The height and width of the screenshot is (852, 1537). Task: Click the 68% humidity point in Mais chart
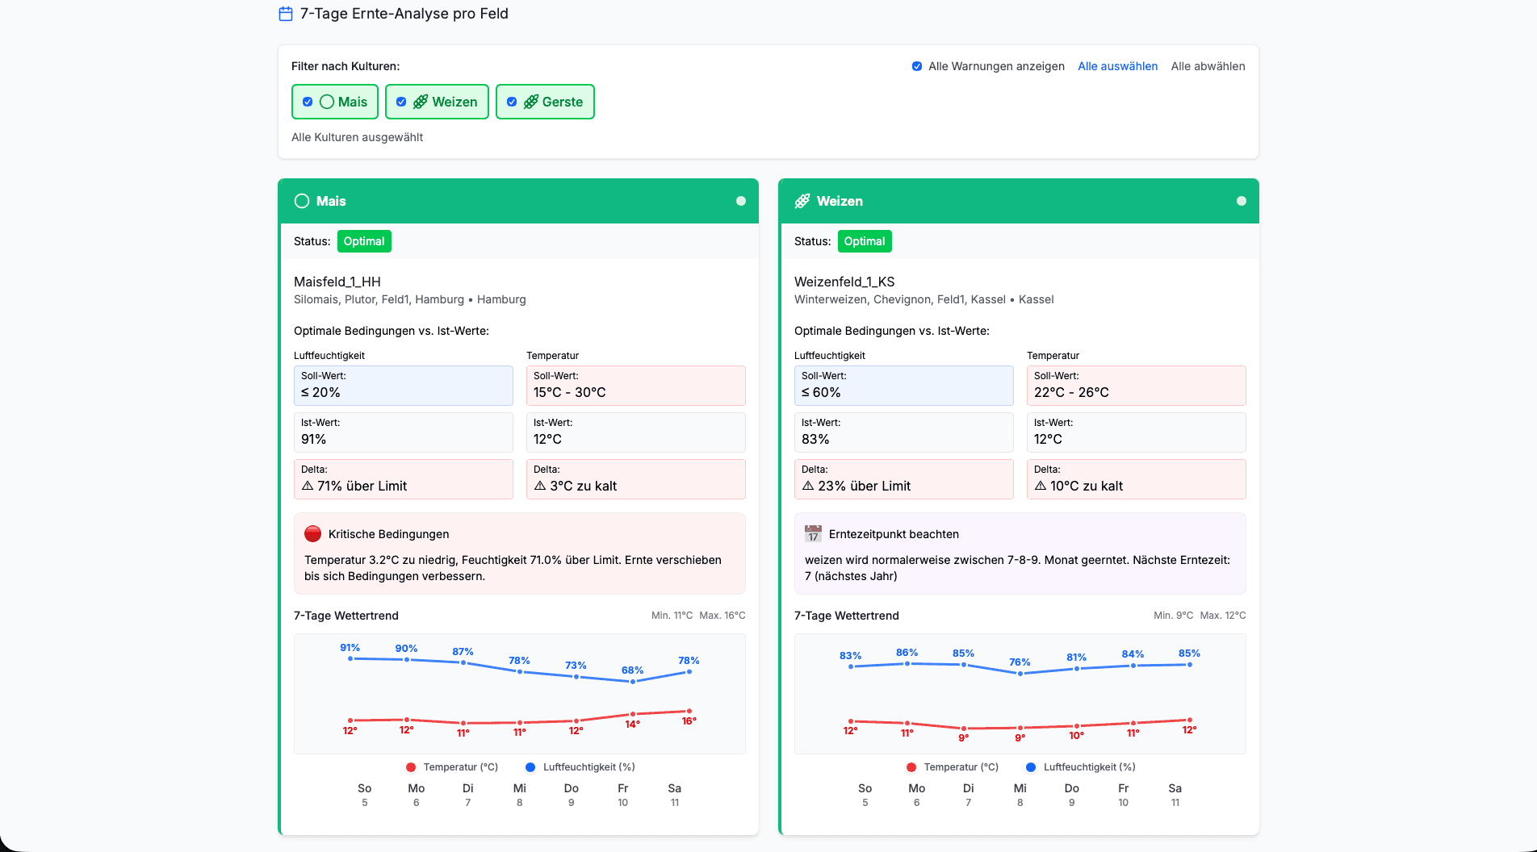[x=633, y=681]
